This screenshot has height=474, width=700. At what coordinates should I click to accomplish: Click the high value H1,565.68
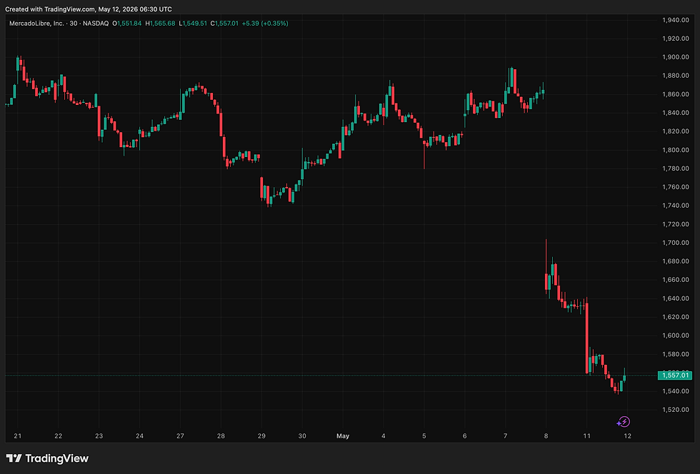(160, 24)
